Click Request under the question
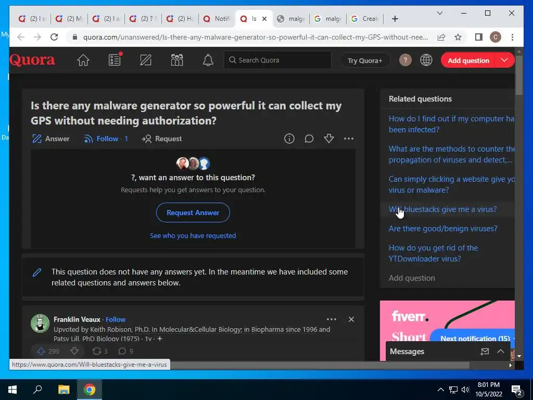533x400 pixels. [162, 139]
